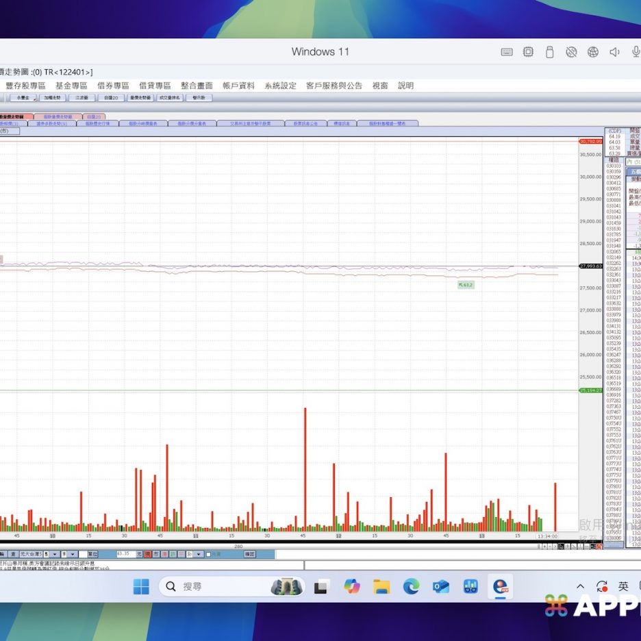The image size is (641, 641).
Task: Open File Explorer from the taskbar
Action: [x=381, y=587]
